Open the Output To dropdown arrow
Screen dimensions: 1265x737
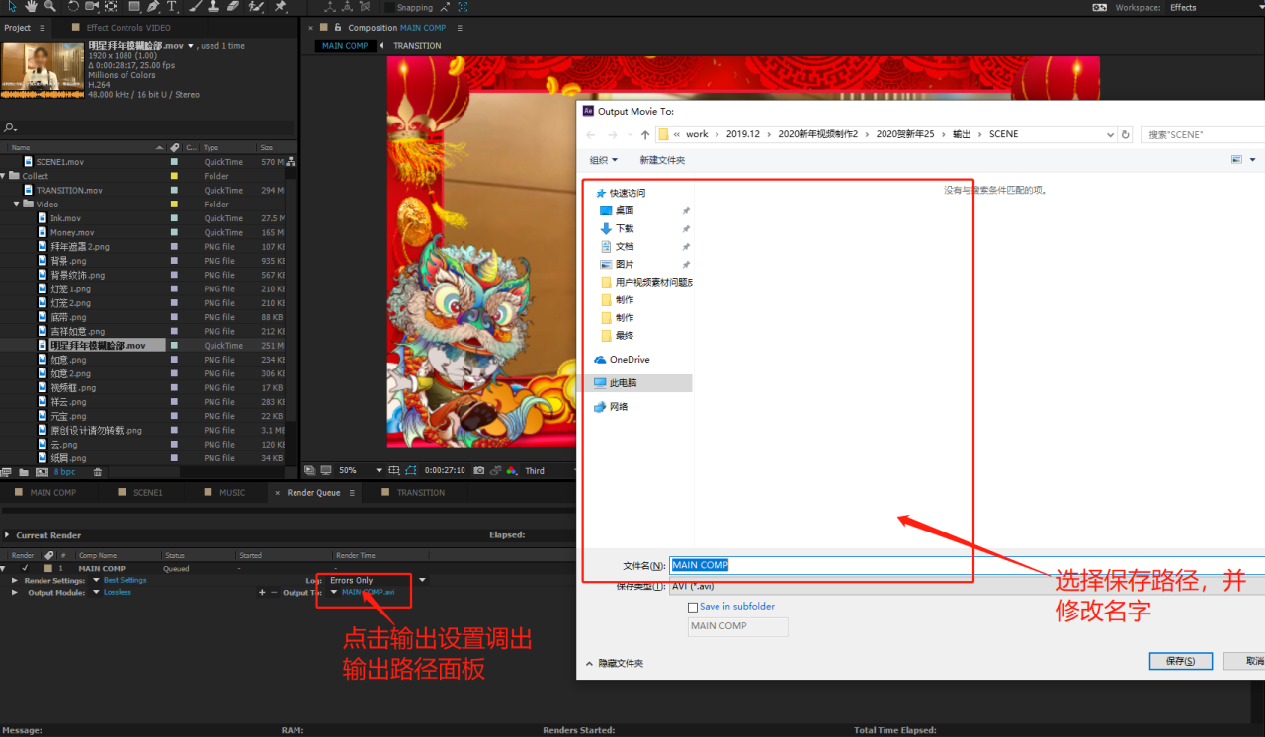tap(334, 592)
